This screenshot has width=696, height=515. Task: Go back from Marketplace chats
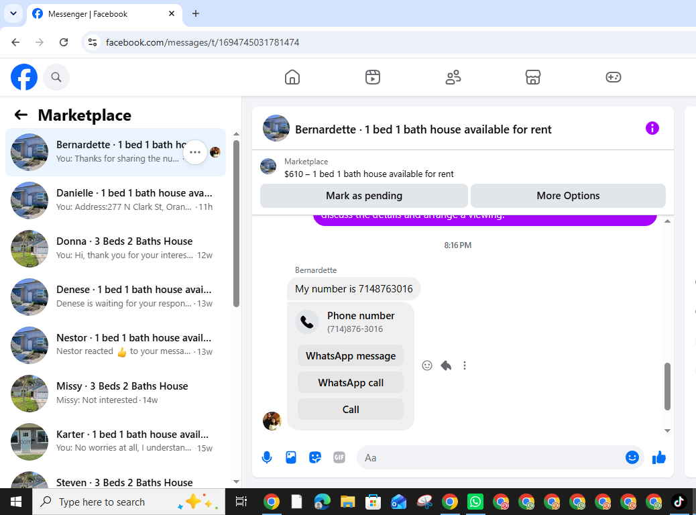pos(21,115)
